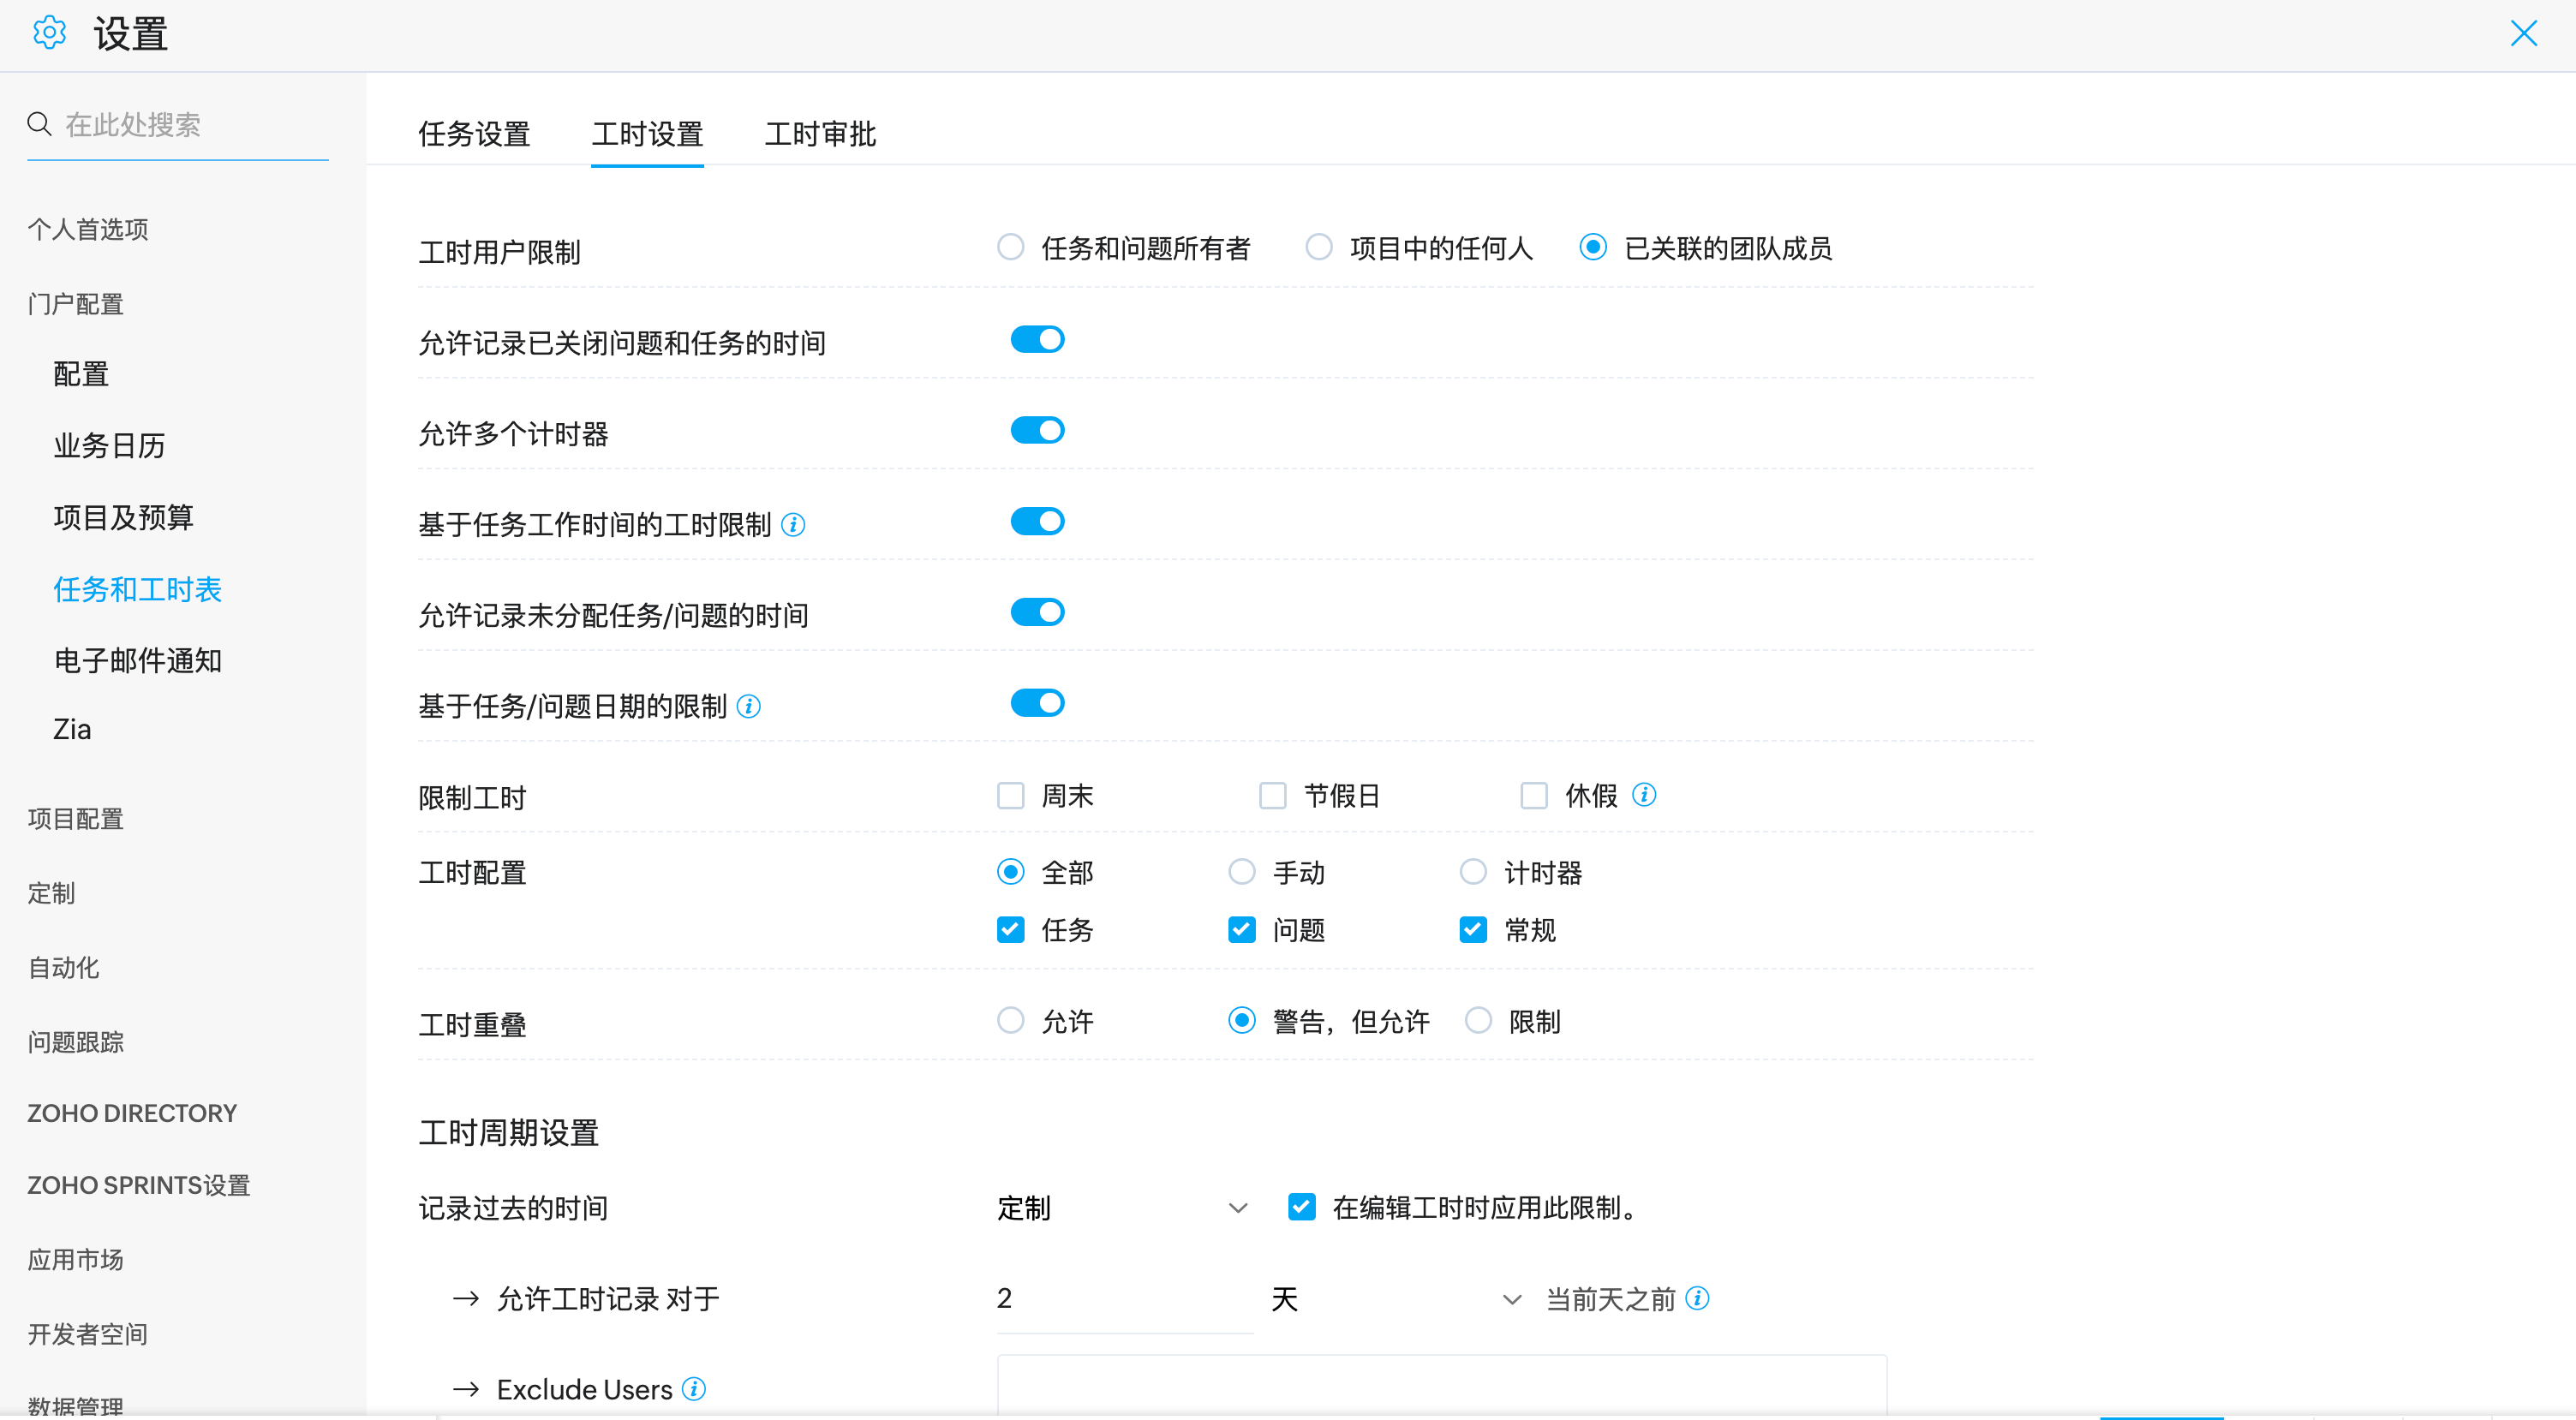Click info icon after 当前天之前
The image size is (2576, 1420).
pos(1698,1298)
